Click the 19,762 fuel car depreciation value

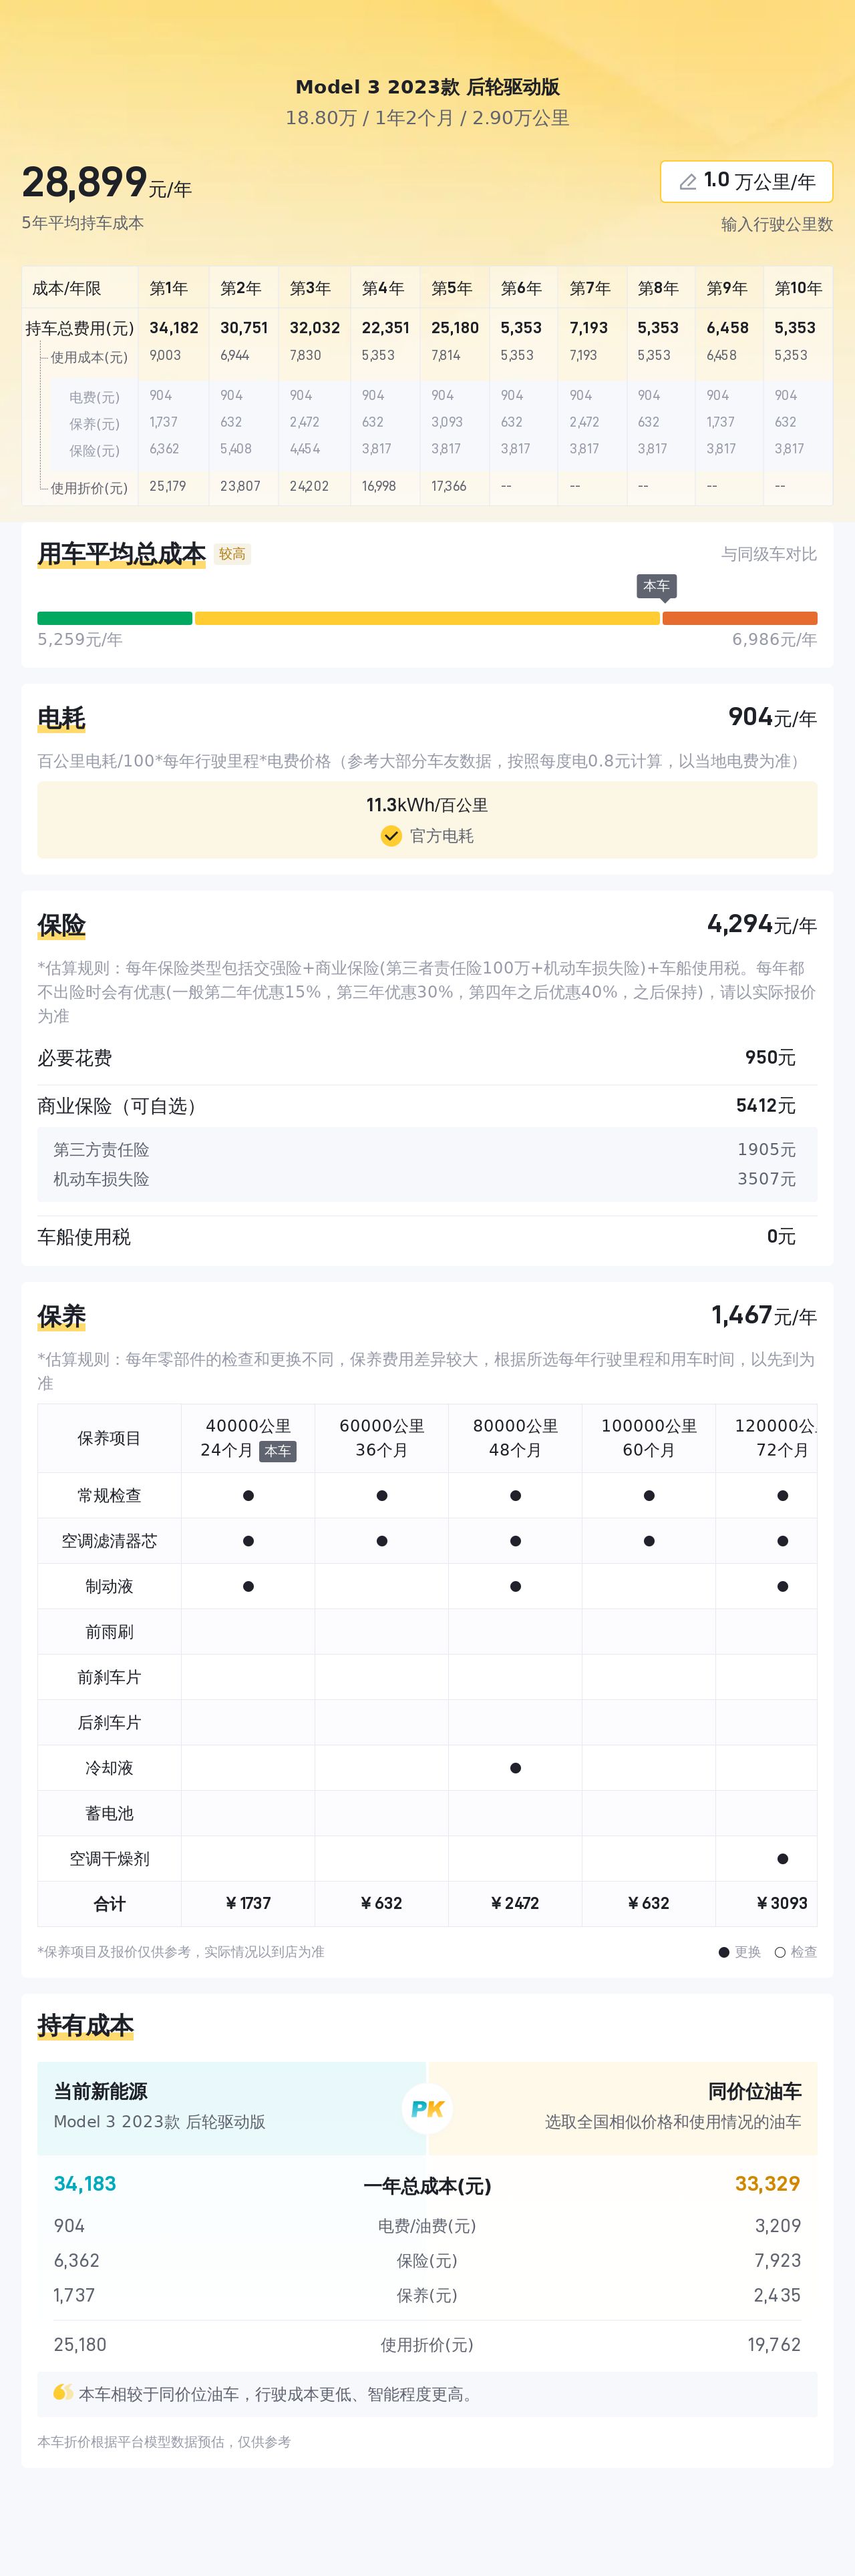point(774,2344)
